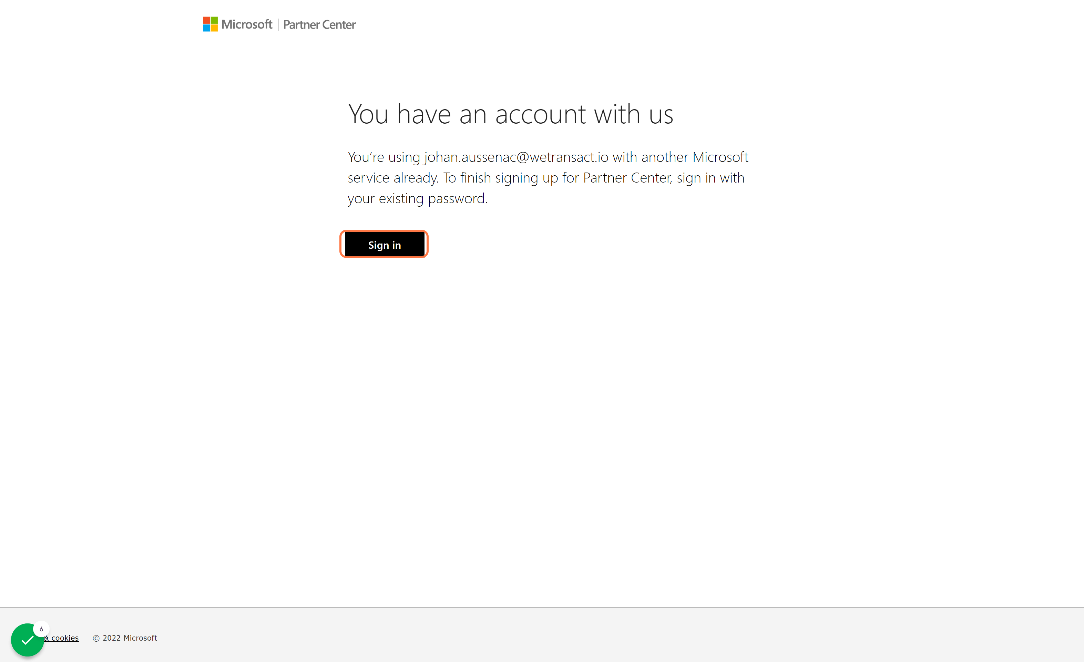Click the black Sign in button
The height and width of the screenshot is (662, 1084).
click(x=384, y=245)
